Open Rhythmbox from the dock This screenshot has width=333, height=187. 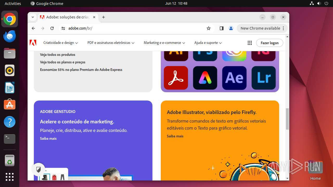point(10,70)
